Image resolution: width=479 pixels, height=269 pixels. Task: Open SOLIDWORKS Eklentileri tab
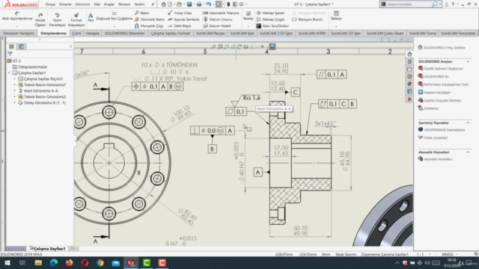(125, 33)
